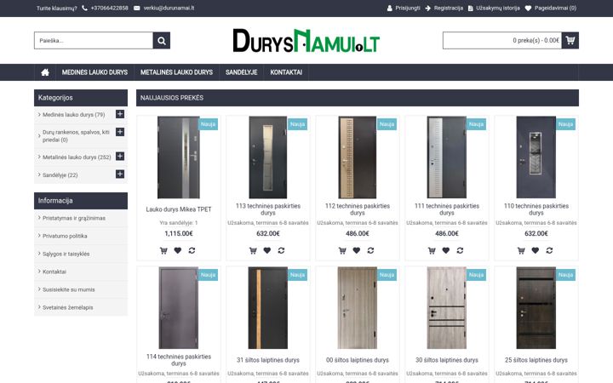Viewport: 613px width, 383px height.
Task: Compare 111 techninės paskirties durys
Action: click(460, 250)
